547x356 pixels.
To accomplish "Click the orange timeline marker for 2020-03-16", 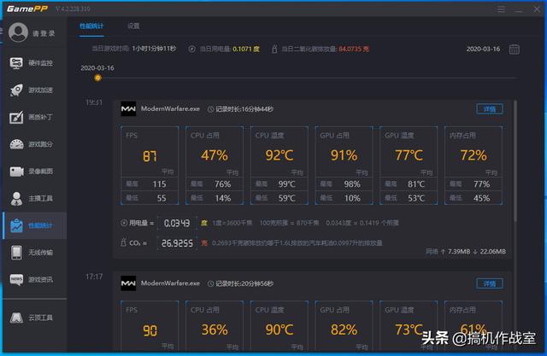I will point(97,78).
